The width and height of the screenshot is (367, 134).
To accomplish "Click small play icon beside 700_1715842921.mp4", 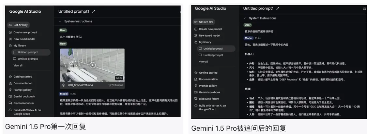I will (63, 85).
